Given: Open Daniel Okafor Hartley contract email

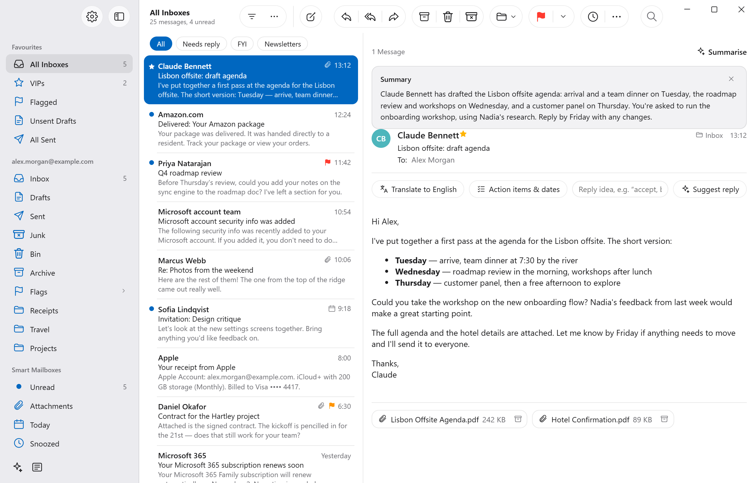Looking at the screenshot, I should tap(251, 421).
